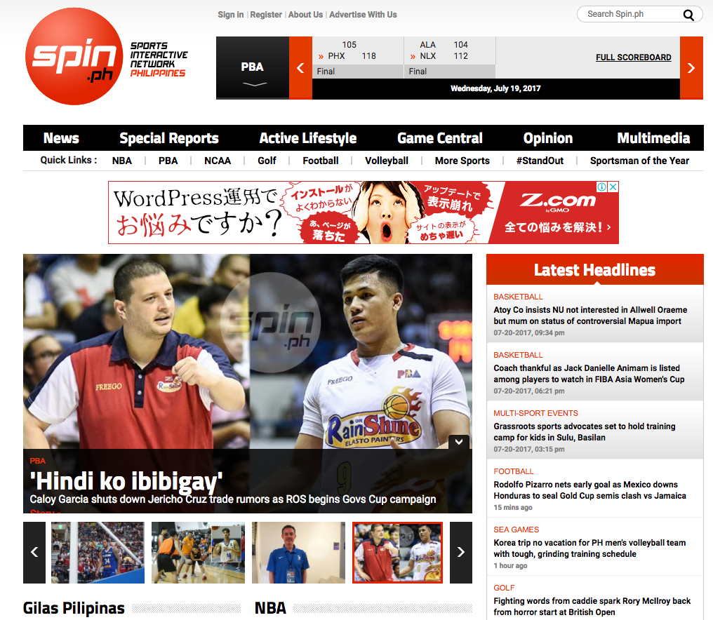Select the tall basketball player number 34 thumbnail
Screen dimensions: 713x620
(98, 552)
